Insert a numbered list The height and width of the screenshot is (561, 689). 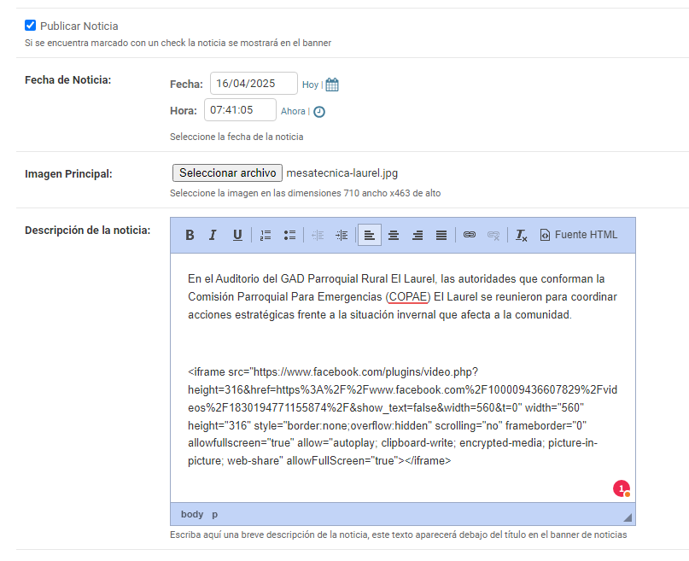pos(266,235)
